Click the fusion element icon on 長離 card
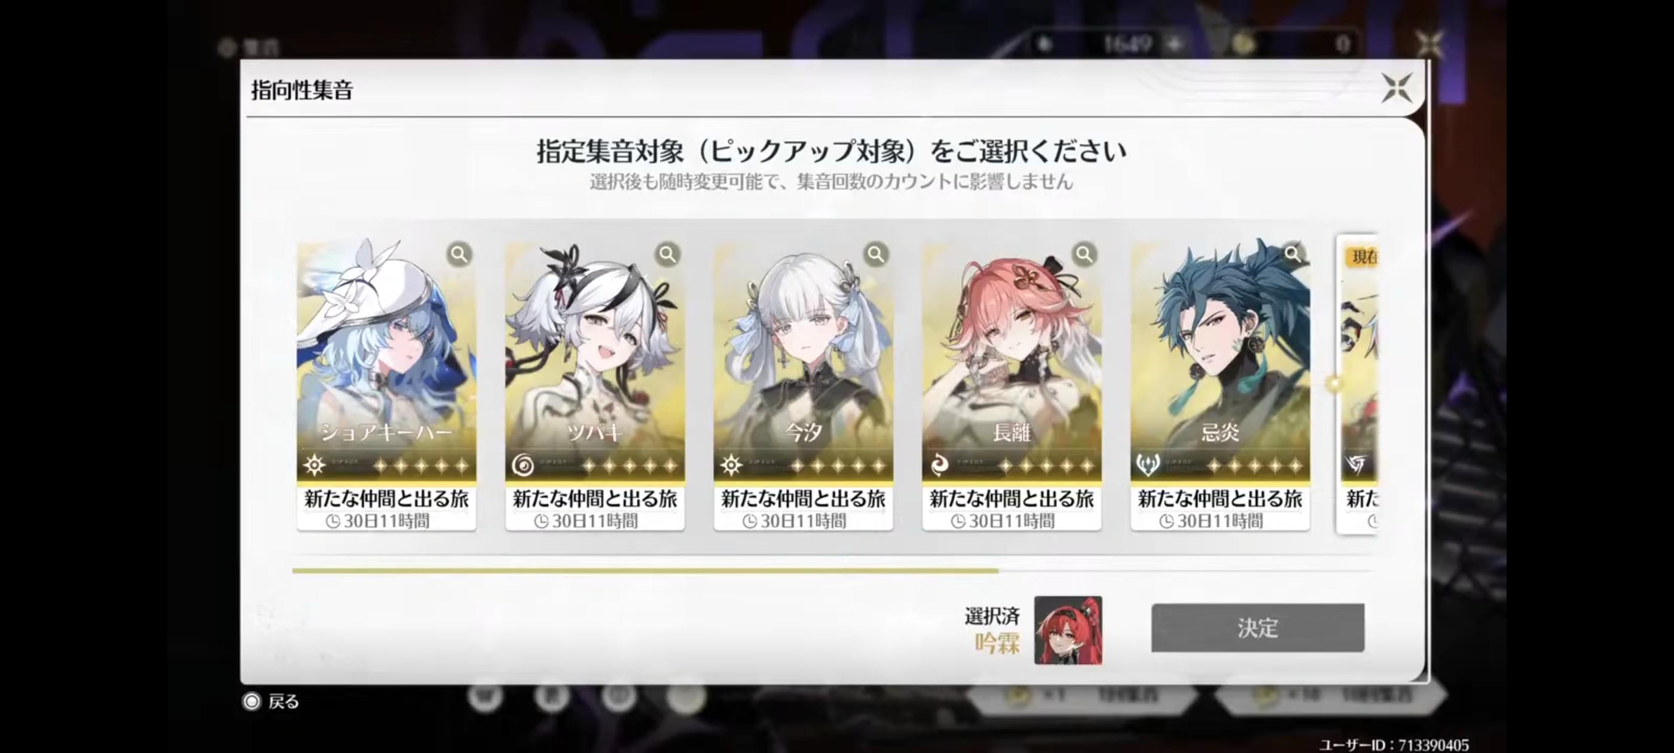This screenshot has width=1674, height=753. pyautogui.click(x=940, y=464)
